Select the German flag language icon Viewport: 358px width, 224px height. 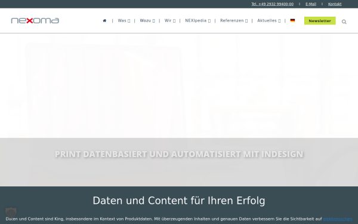(x=292, y=20)
